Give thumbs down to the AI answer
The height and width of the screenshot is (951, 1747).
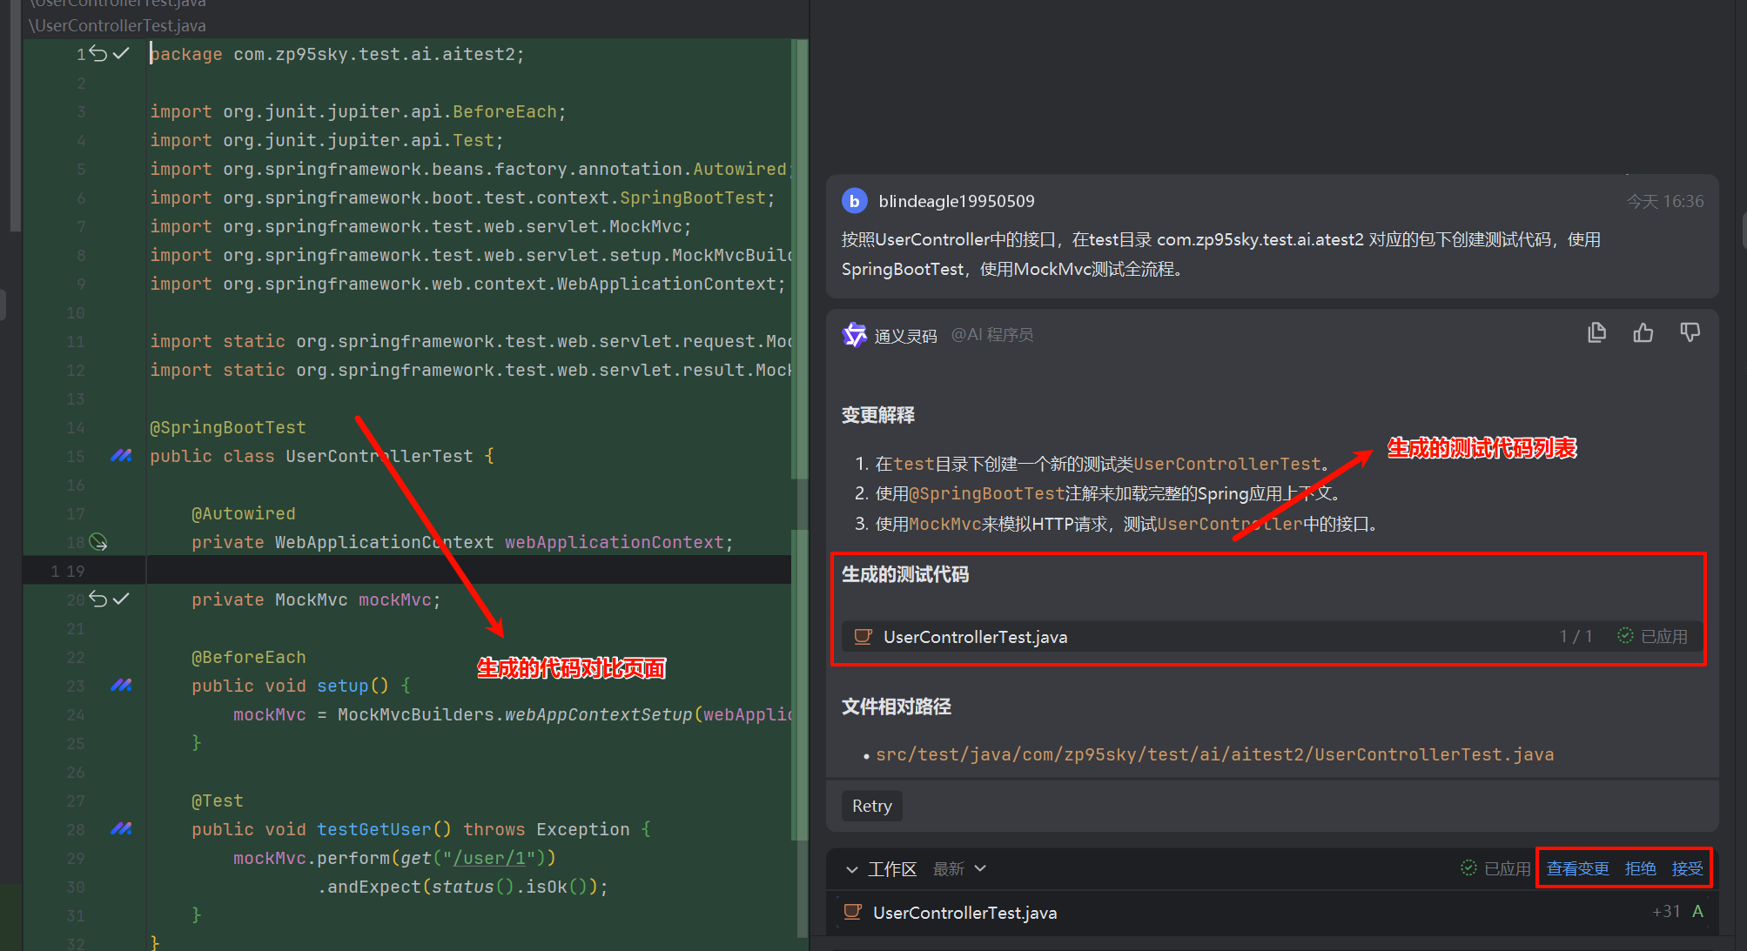1690,332
